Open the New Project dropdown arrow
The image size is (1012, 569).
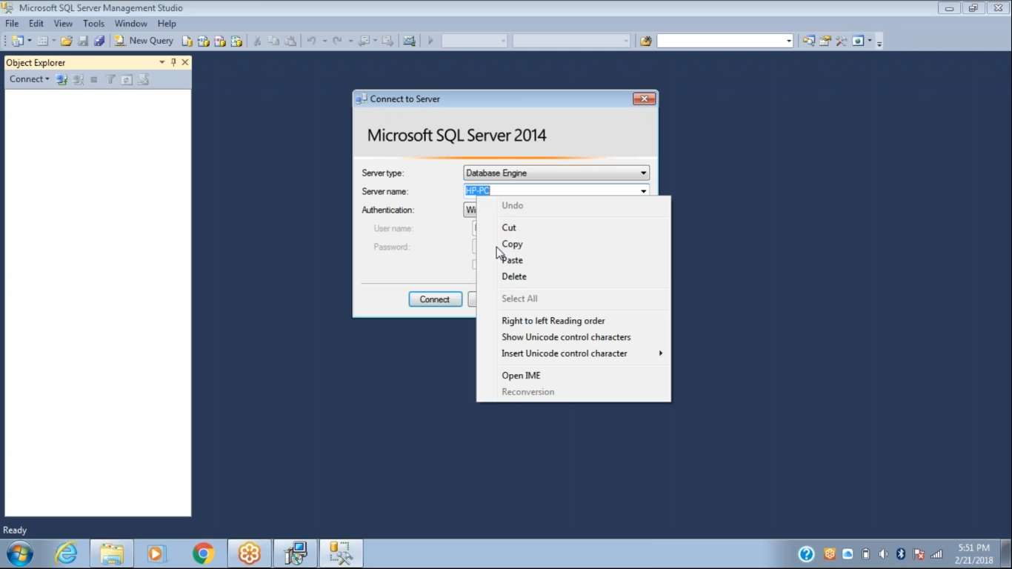click(30, 41)
